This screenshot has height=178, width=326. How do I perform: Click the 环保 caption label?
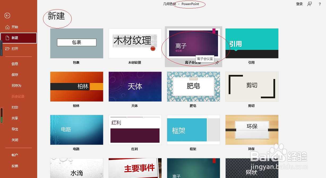(x=251, y=149)
